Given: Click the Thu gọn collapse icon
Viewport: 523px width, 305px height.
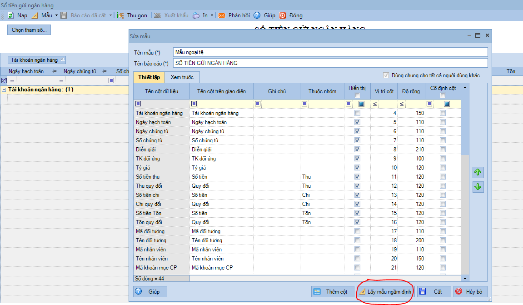Looking at the screenshot, I should [120, 15].
